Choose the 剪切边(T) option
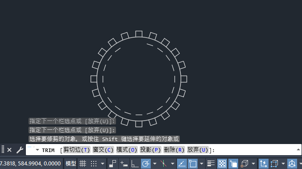The height and width of the screenshot is (169, 302). (x=76, y=150)
